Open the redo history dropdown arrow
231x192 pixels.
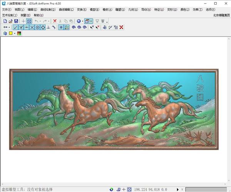pyautogui.click(x=49, y=21)
